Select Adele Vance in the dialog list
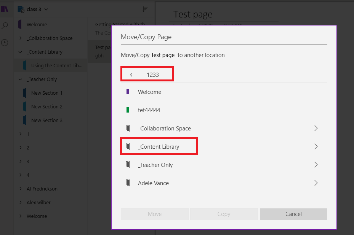This screenshot has height=235, width=354. 224,183
